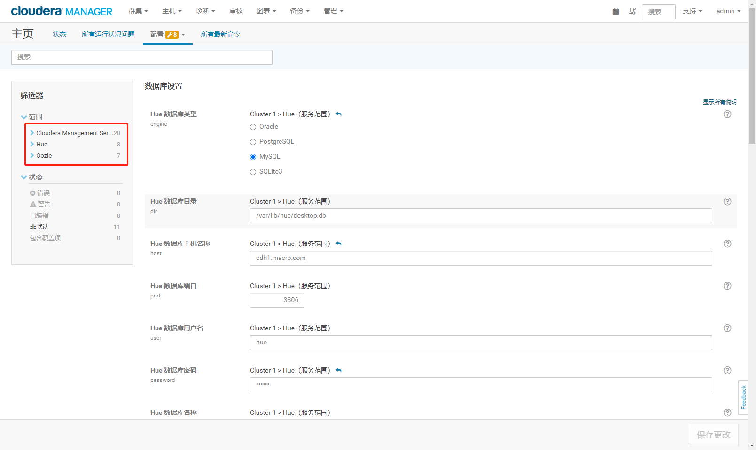The width and height of the screenshot is (756, 450).
Task: Show help for Hue database password
Action: coord(727,370)
